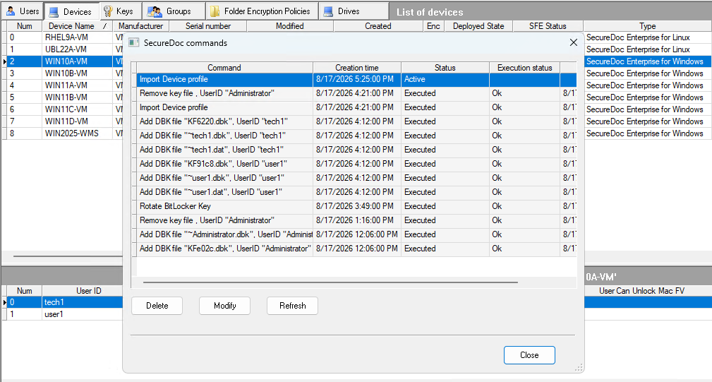Sort devices by SFE Status header

pos(548,26)
